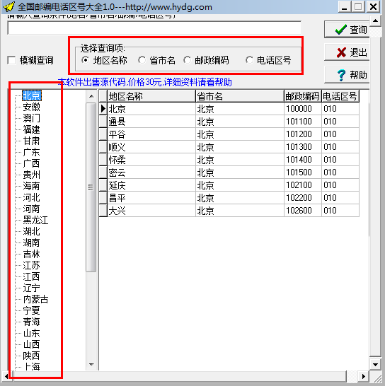Screen dimensions: 385x386
Task: Click the blue source code sale link text
Action: pos(144,82)
